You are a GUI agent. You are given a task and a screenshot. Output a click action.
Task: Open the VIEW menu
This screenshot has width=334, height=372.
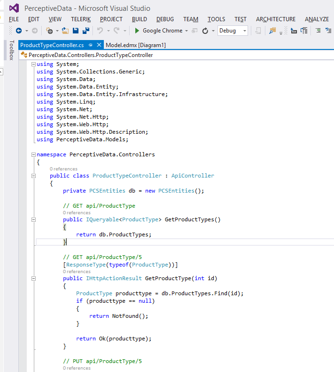[55, 19]
